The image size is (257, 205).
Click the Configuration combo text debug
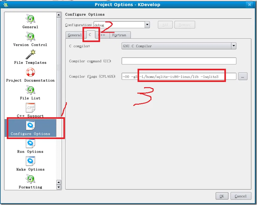(x=99, y=25)
